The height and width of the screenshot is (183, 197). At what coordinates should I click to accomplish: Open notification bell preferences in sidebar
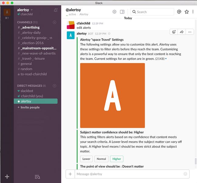[56, 10]
